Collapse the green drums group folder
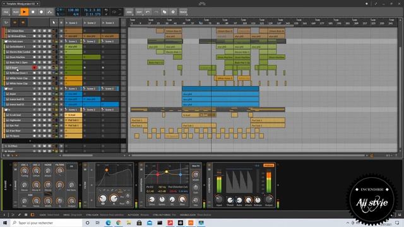The image size is (404, 227). 6,42
